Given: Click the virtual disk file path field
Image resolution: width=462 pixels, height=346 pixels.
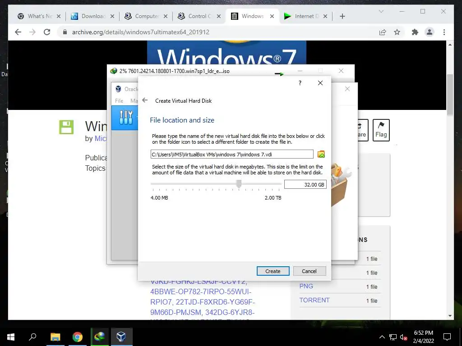Looking at the screenshot, I should pyautogui.click(x=232, y=154).
